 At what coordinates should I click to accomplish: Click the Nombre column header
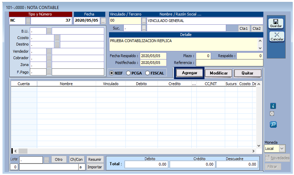click(66, 84)
